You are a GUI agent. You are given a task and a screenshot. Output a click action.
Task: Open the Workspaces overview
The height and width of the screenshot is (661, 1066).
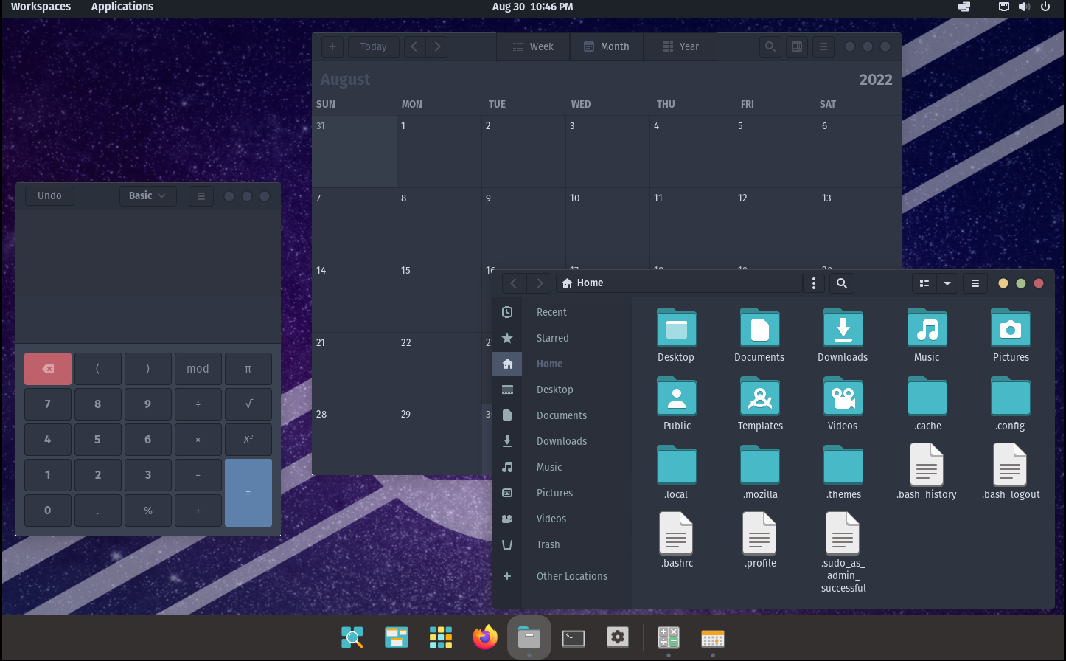click(x=41, y=7)
